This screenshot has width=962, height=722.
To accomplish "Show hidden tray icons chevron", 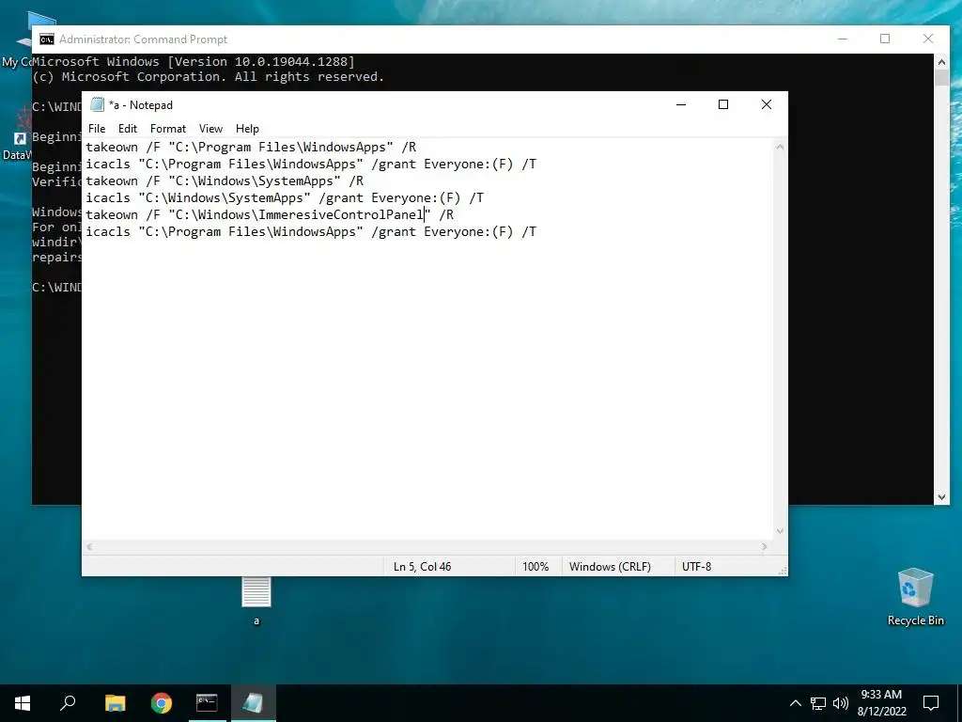I will [795, 703].
